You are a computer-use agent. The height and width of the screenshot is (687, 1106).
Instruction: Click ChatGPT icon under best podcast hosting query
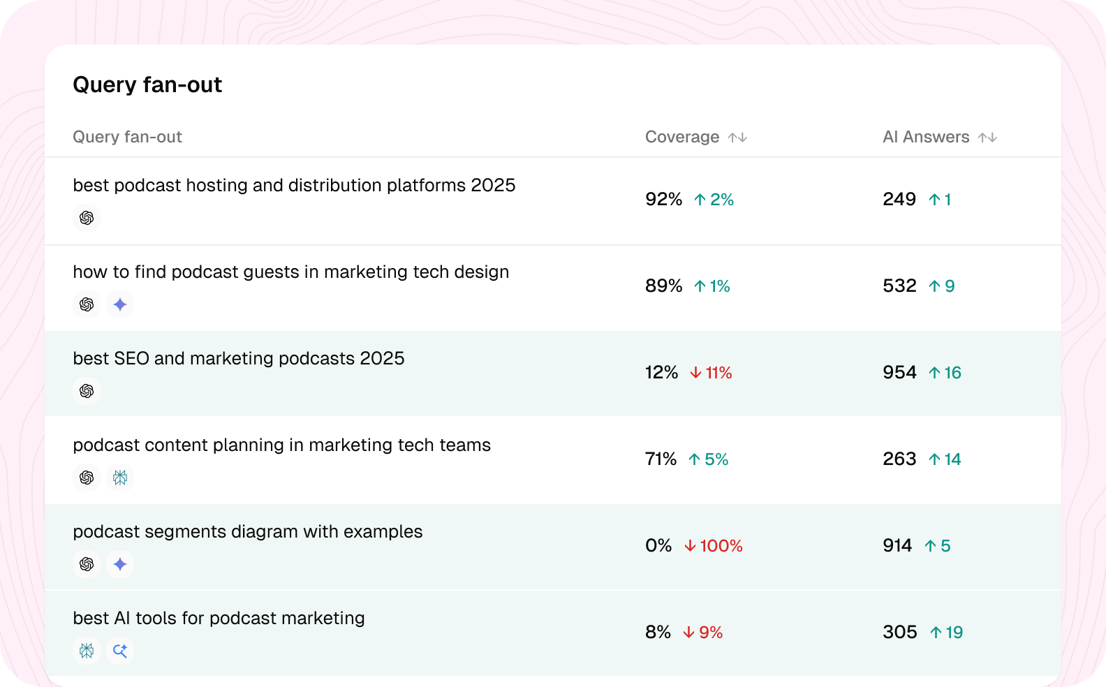point(87,218)
